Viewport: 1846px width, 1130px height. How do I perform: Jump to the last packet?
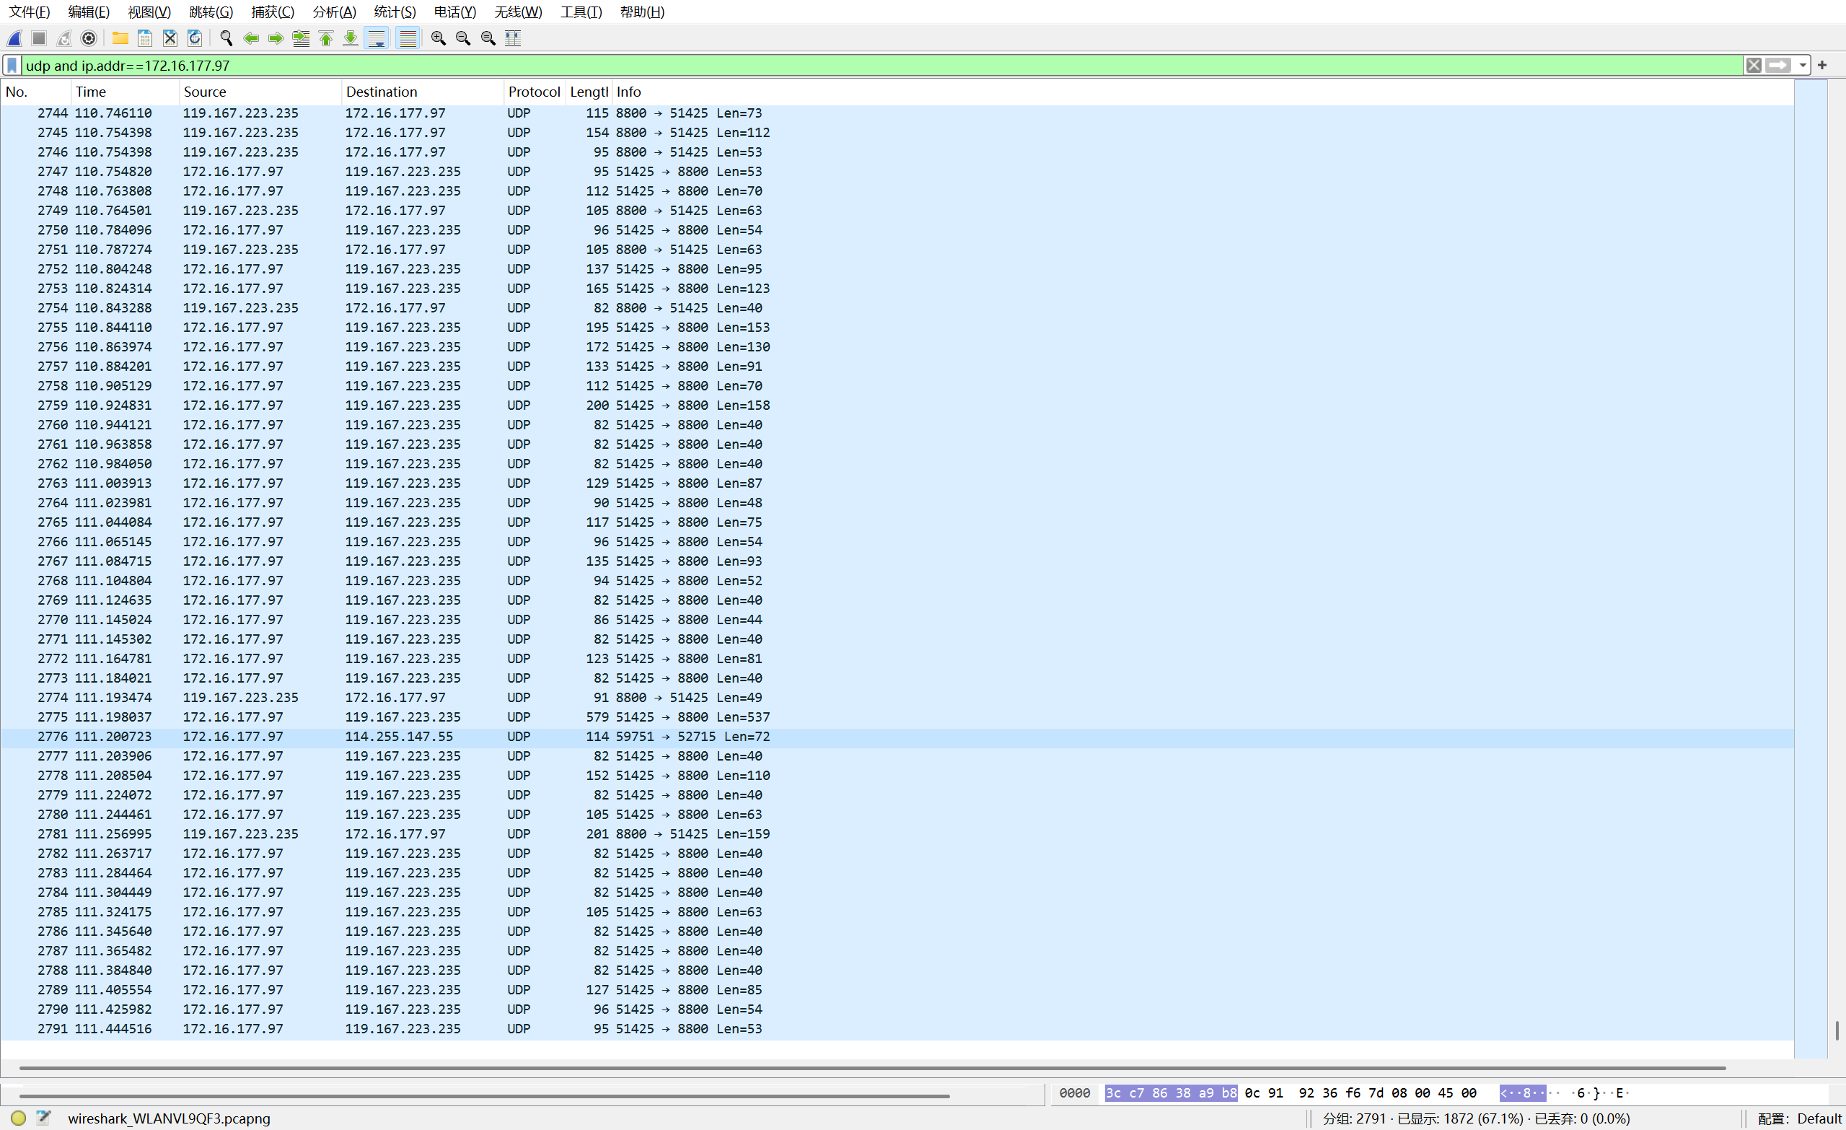click(x=351, y=38)
